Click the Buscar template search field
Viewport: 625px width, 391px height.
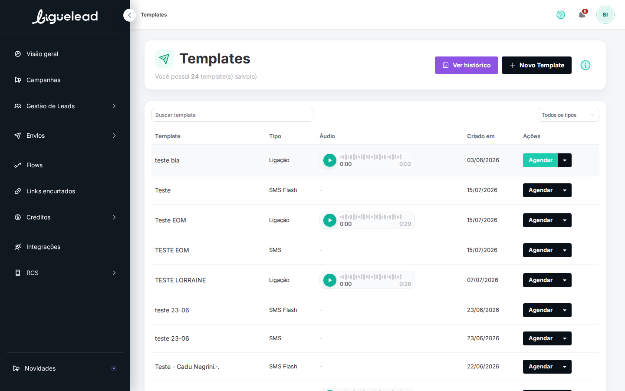(232, 115)
